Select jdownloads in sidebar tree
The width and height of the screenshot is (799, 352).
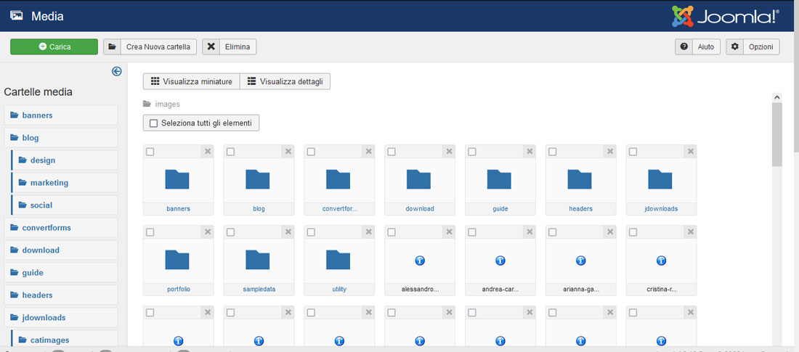pos(61,317)
